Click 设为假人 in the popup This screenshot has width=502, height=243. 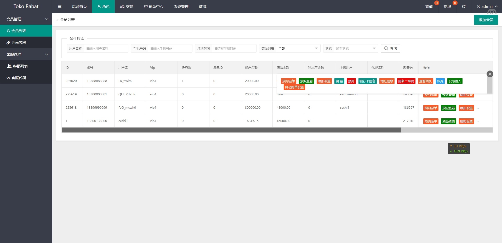(455, 81)
